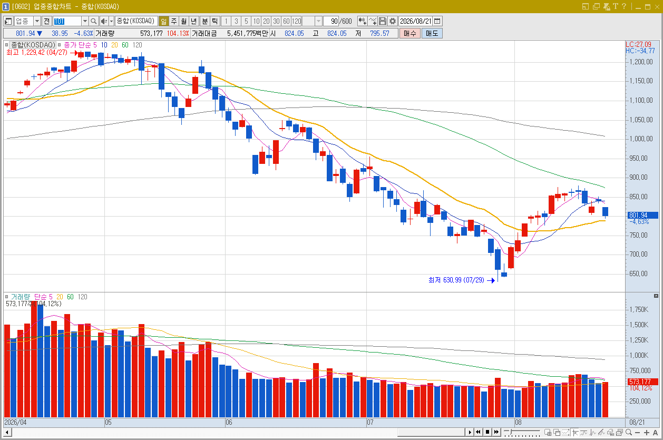This screenshot has width=663, height=440.
Task: Click the speaker sound icon in the toolbar
Action: tap(104, 21)
